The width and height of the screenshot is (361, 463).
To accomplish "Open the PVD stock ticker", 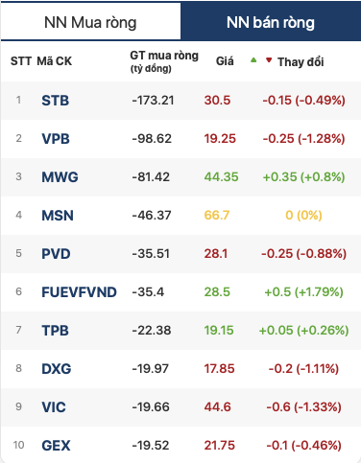I will point(56,254).
